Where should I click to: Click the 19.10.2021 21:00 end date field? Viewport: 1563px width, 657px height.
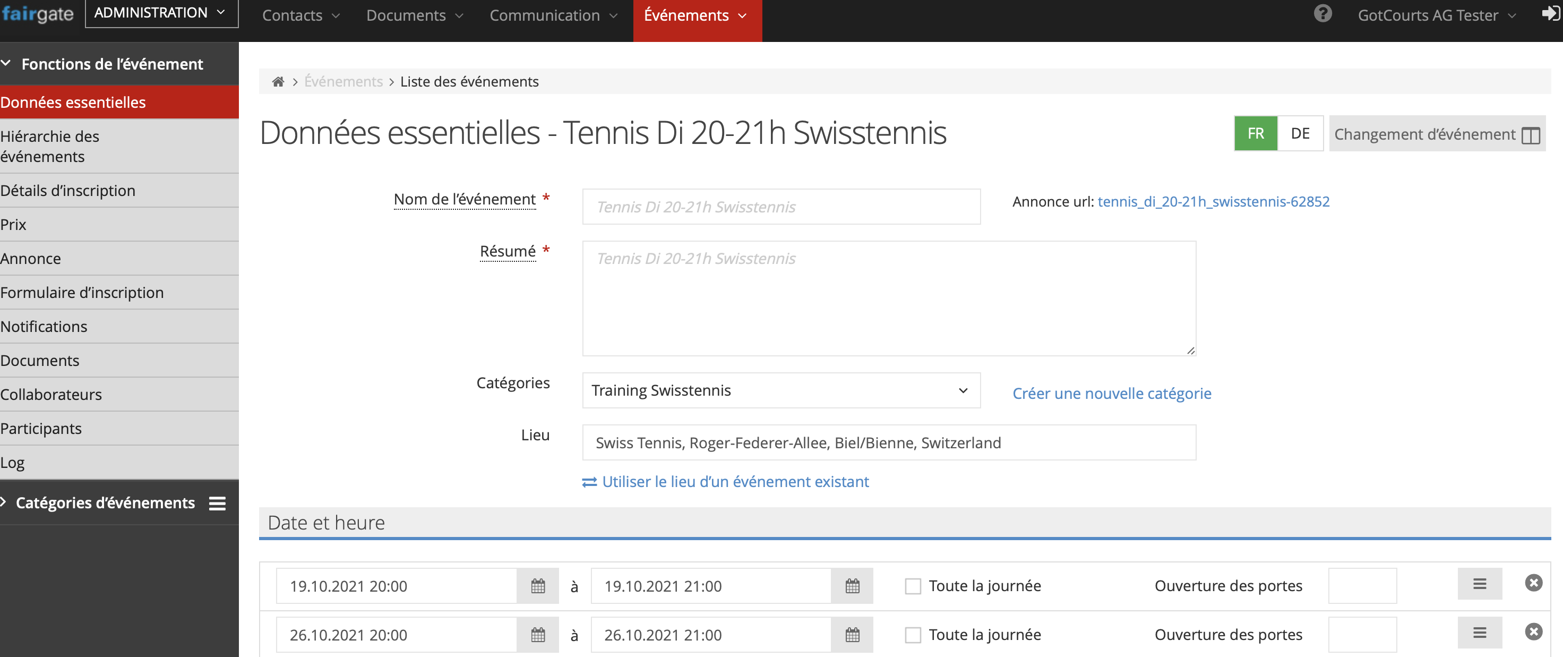click(711, 586)
